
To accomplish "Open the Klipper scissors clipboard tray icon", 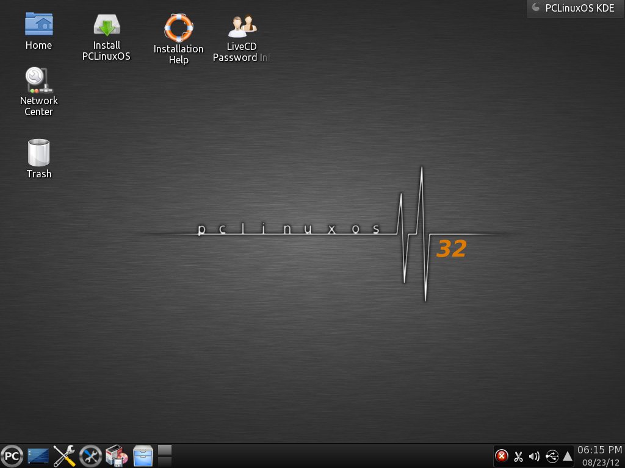I will [518, 456].
